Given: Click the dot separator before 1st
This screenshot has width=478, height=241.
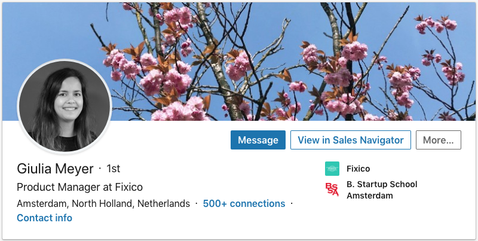Looking at the screenshot, I should point(100,169).
